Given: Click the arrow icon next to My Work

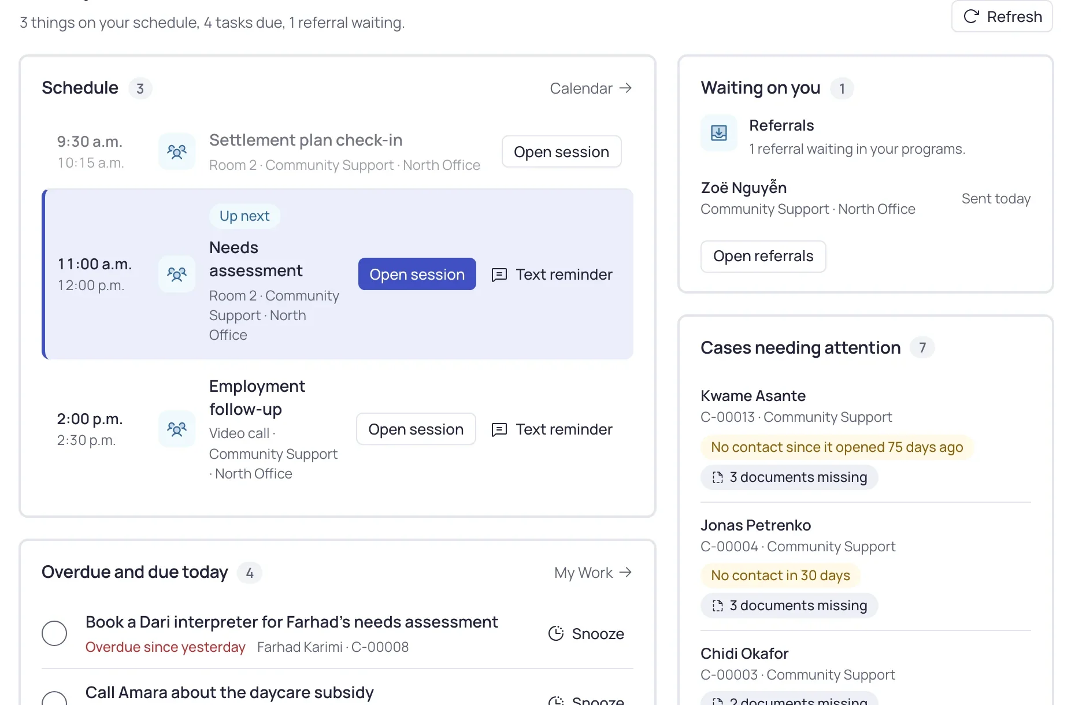Looking at the screenshot, I should (625, 572).
